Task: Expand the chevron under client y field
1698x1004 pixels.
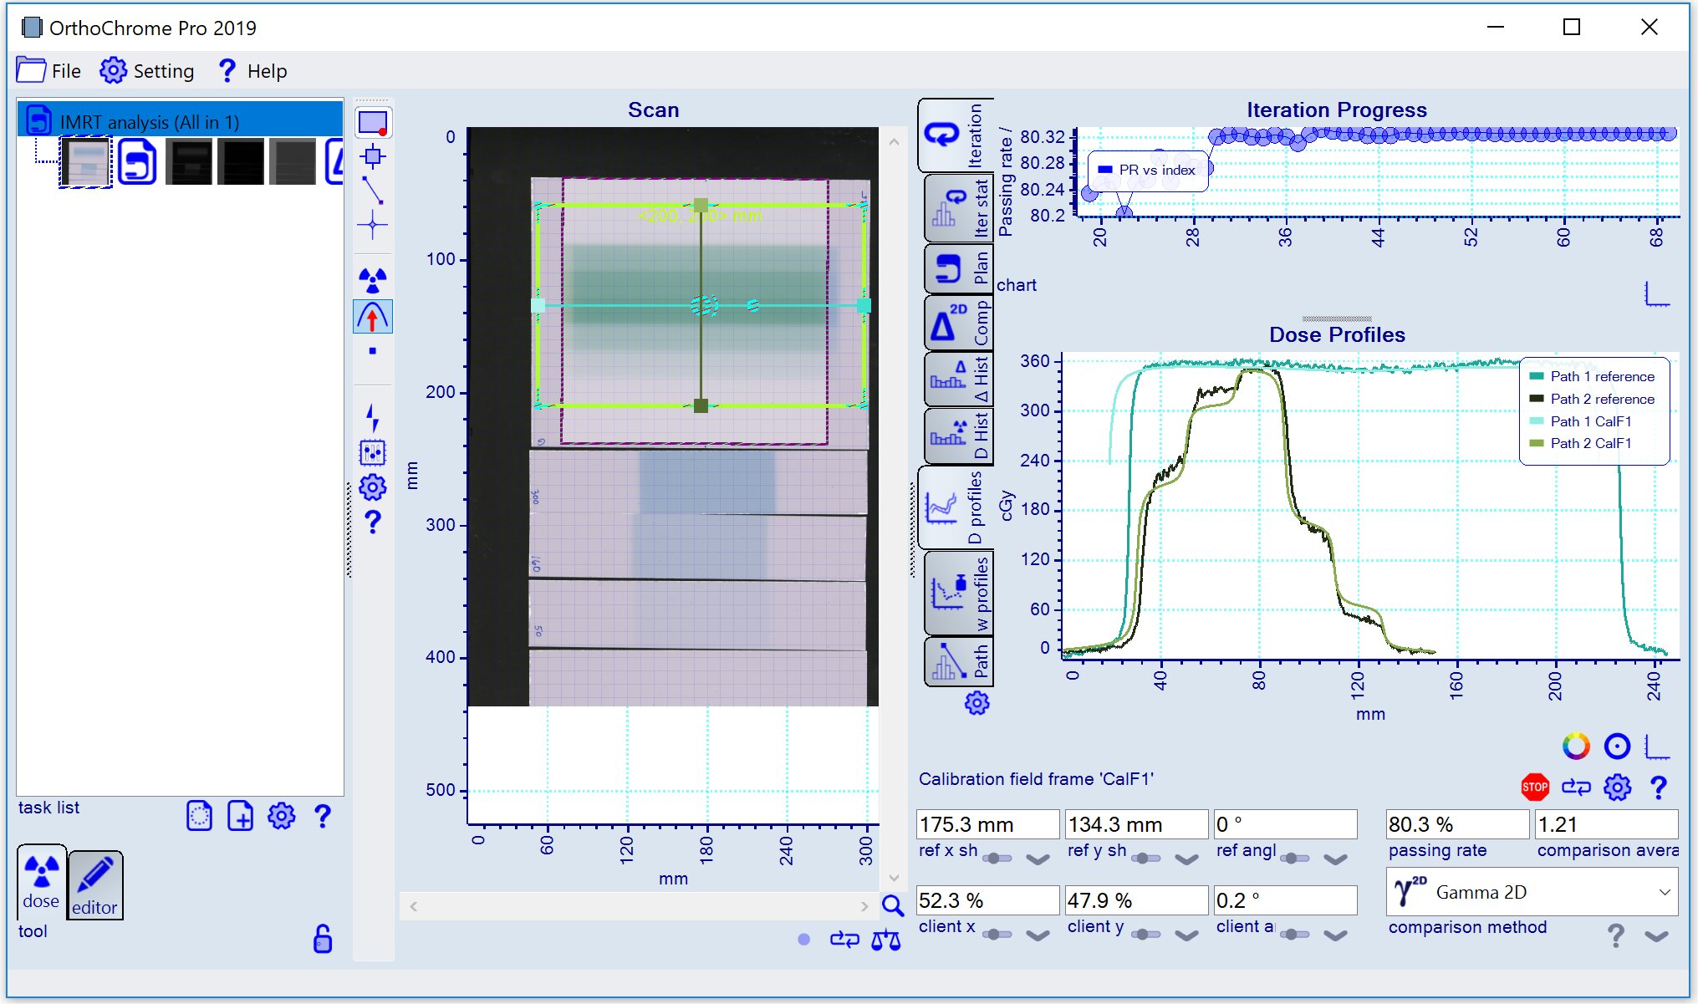Action: pyautogui.click(x=1186, y=935)
